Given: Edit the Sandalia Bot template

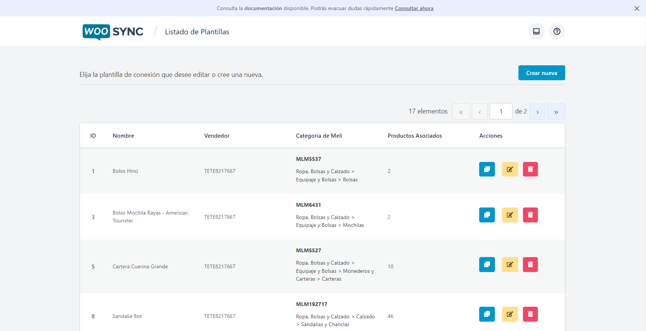Looking at the screenshot, I should tap(509, 314).
